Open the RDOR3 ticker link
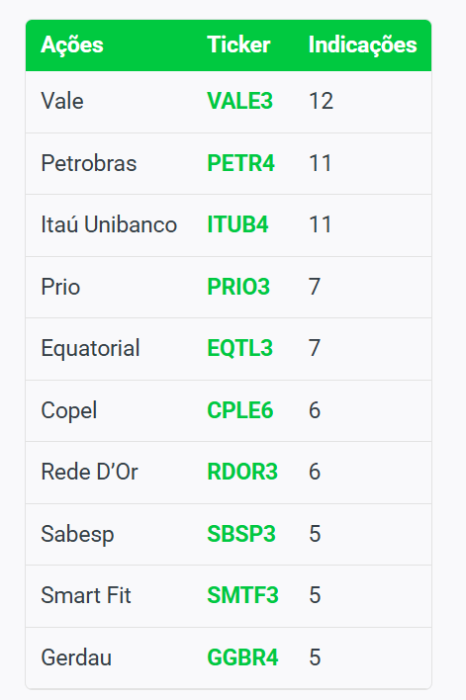This screenshot has width=466, height=700. click(x=242, y=472)
